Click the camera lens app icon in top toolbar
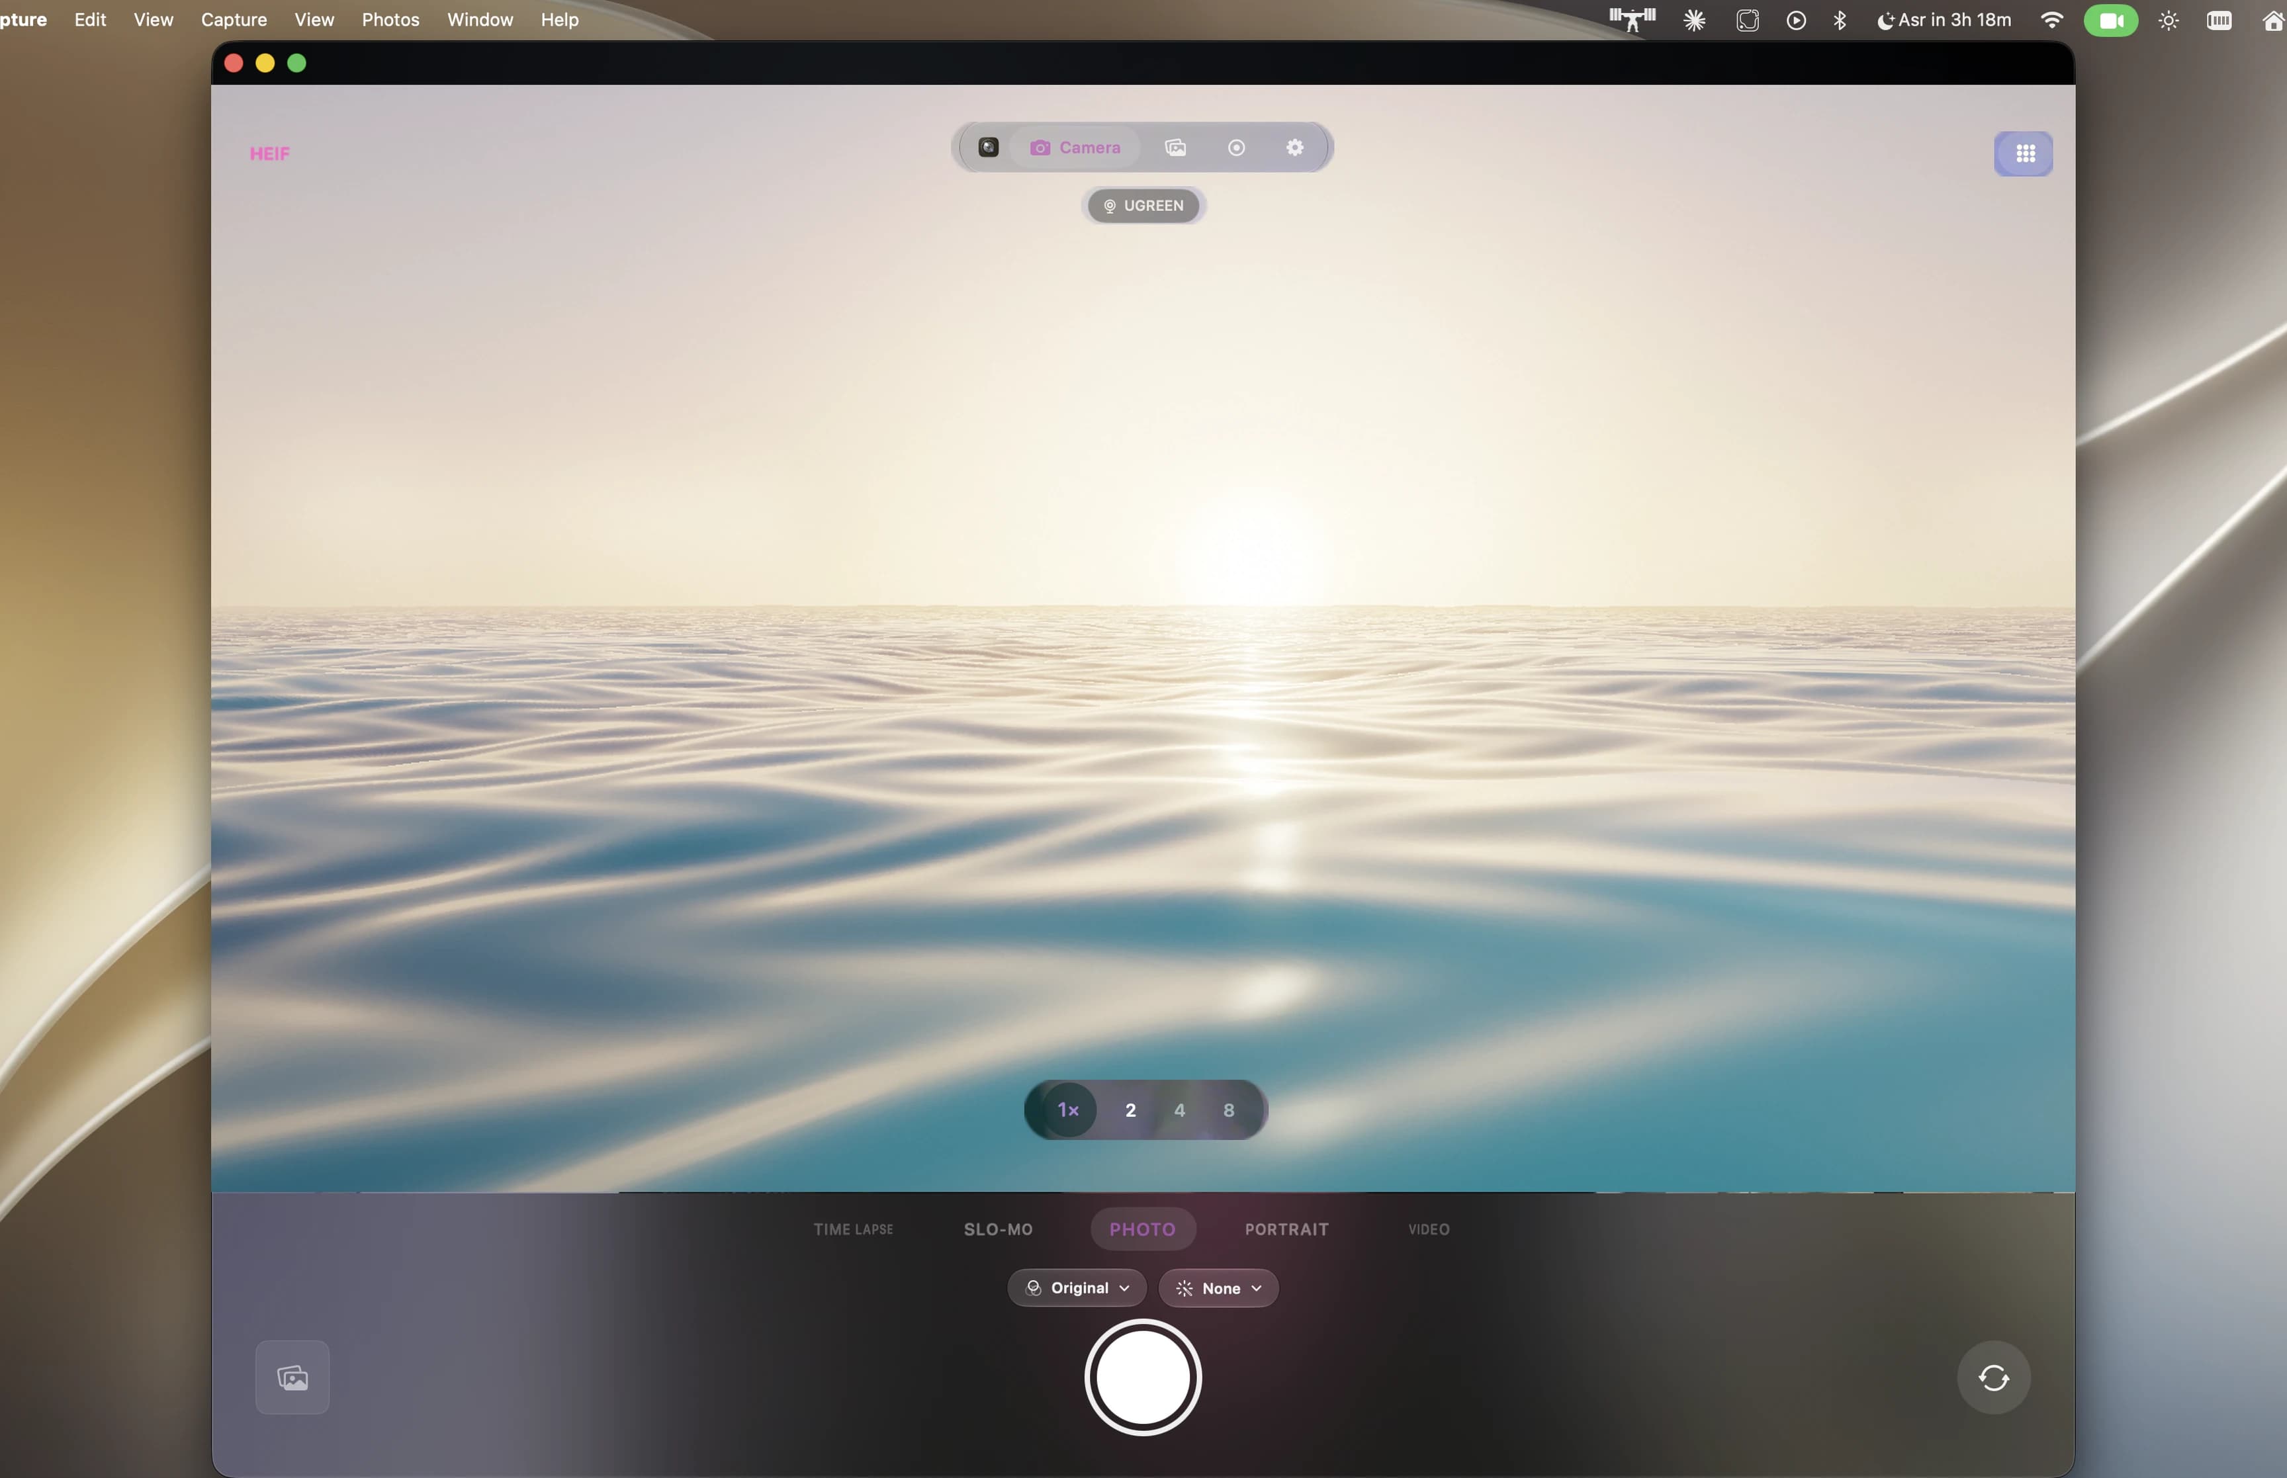This screenshot has width=2287, height=1478. 987,148
